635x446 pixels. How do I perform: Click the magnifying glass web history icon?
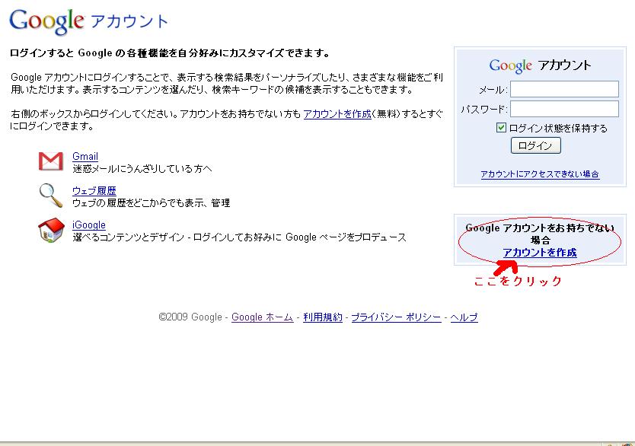tap(51, 196)
